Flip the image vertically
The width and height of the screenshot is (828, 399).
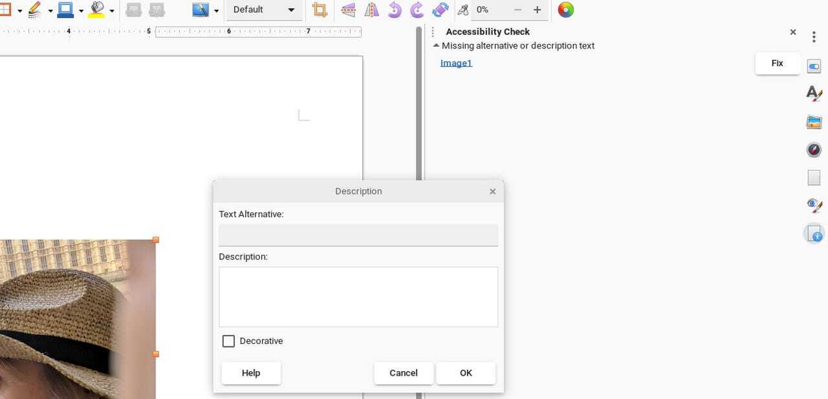[348, 10]
